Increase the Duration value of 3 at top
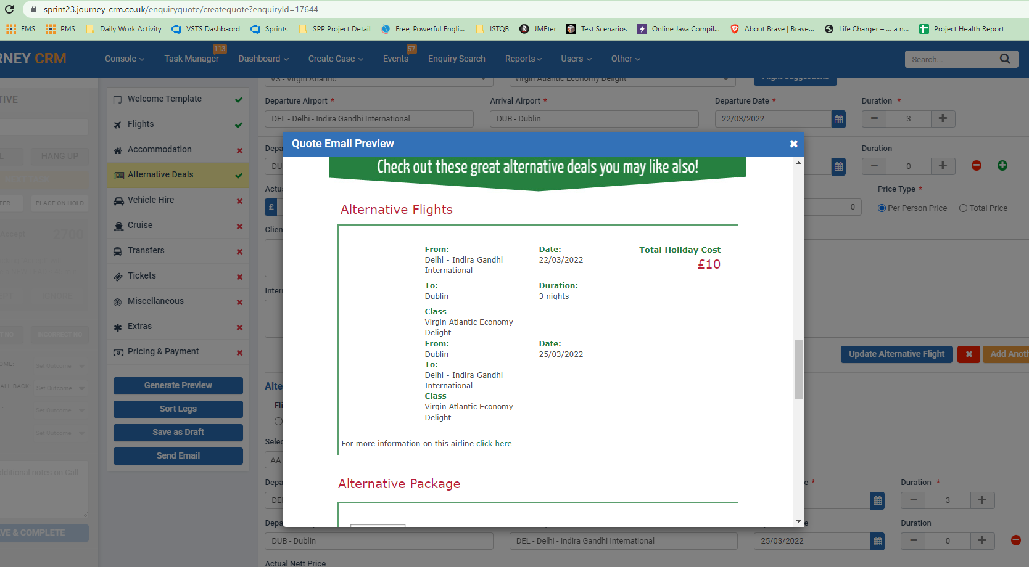 click(x=943, y=119)
